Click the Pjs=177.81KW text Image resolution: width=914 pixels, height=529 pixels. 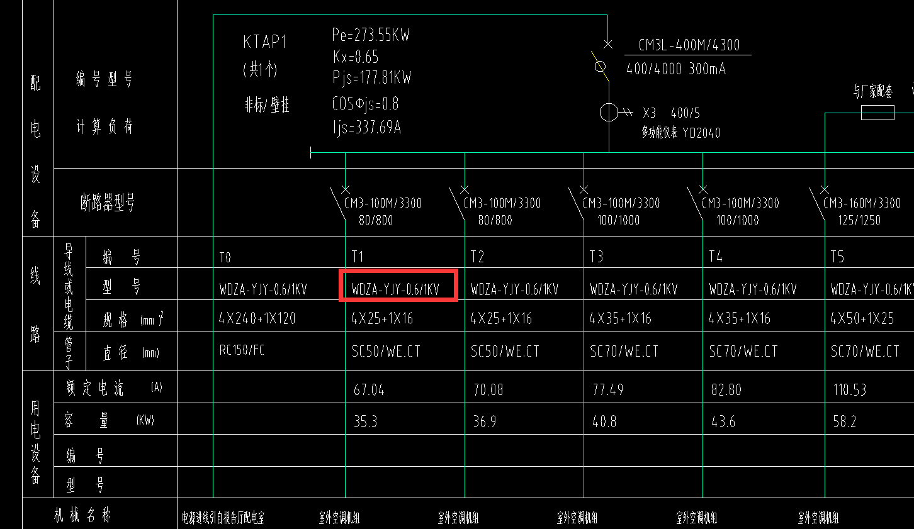coord(371,78)
